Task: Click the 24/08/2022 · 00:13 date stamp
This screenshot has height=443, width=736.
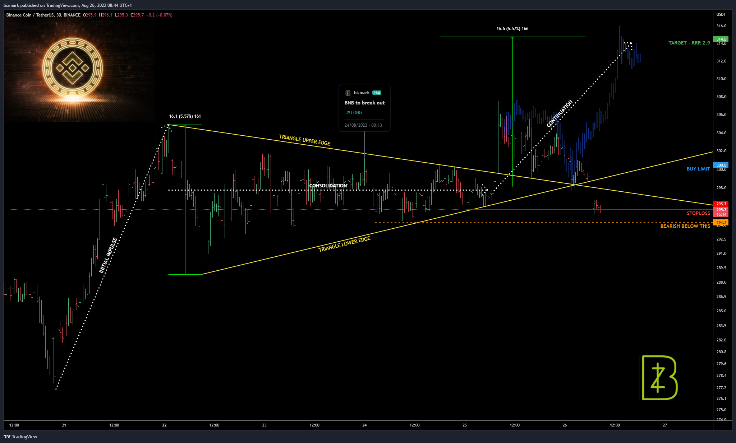Action: point(363,125)
